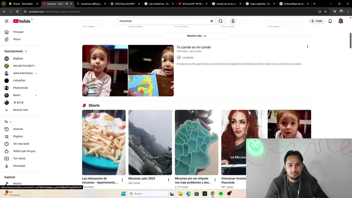The height and width of the screenshot is (198, 352).
Task: Bookmark this page with the star
Action: (x=326, y=12)
